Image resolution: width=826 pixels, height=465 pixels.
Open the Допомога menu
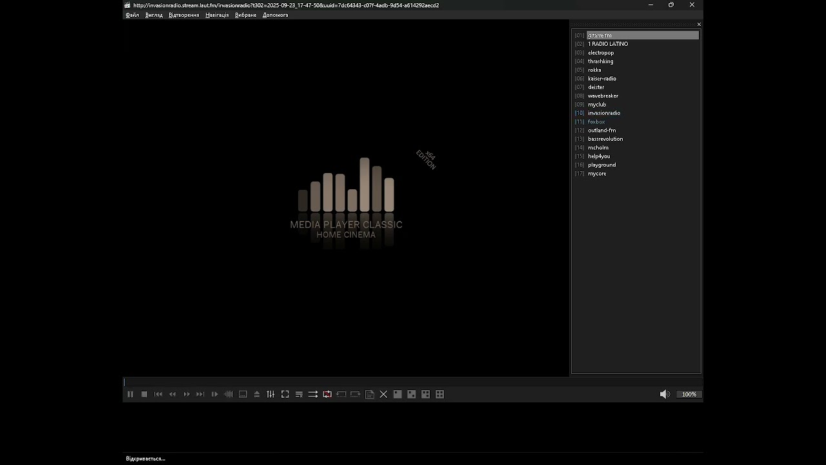(276, 15)
